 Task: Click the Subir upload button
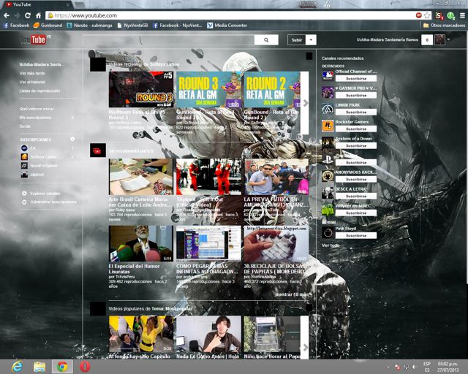[x=297, y=40]
